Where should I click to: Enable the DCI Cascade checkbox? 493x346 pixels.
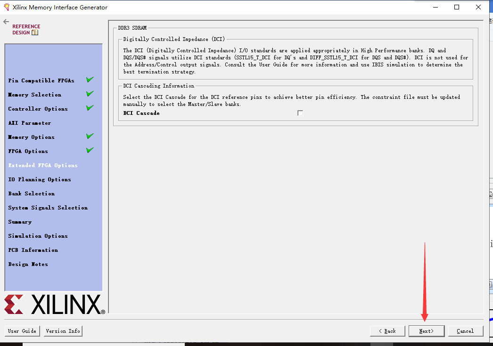(300, 113)
